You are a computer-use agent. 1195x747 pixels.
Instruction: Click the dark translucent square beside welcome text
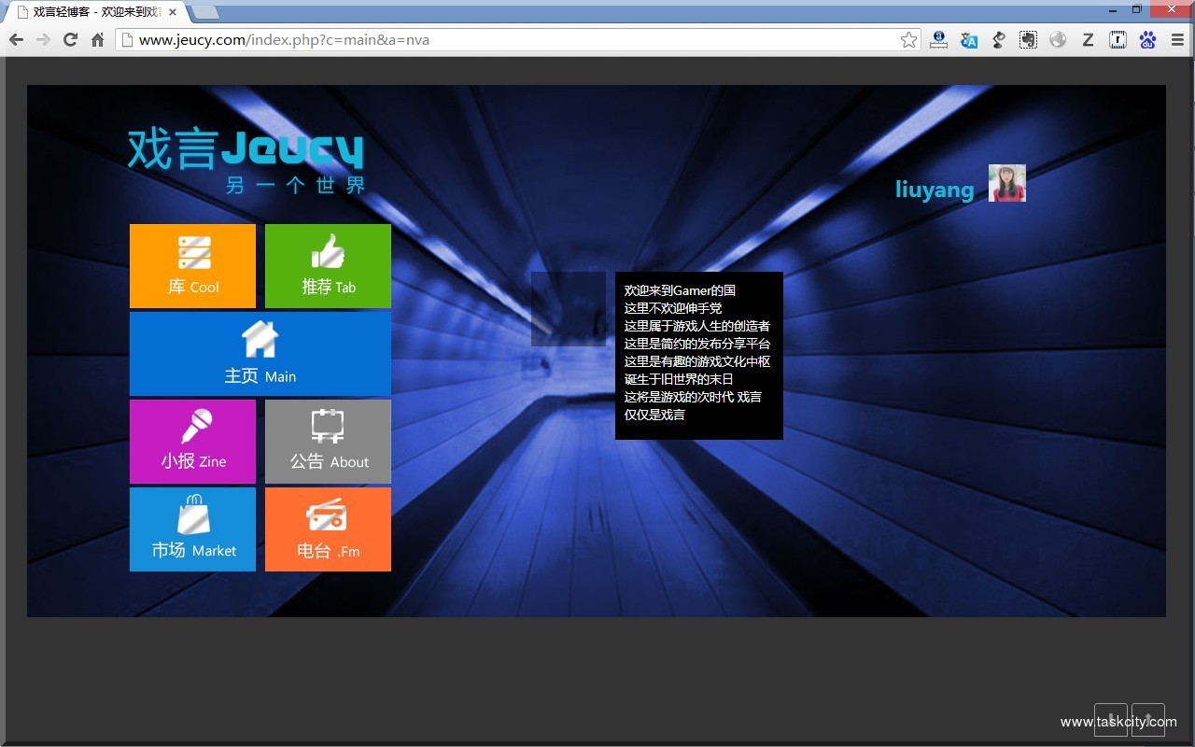(x=569, y=309)
